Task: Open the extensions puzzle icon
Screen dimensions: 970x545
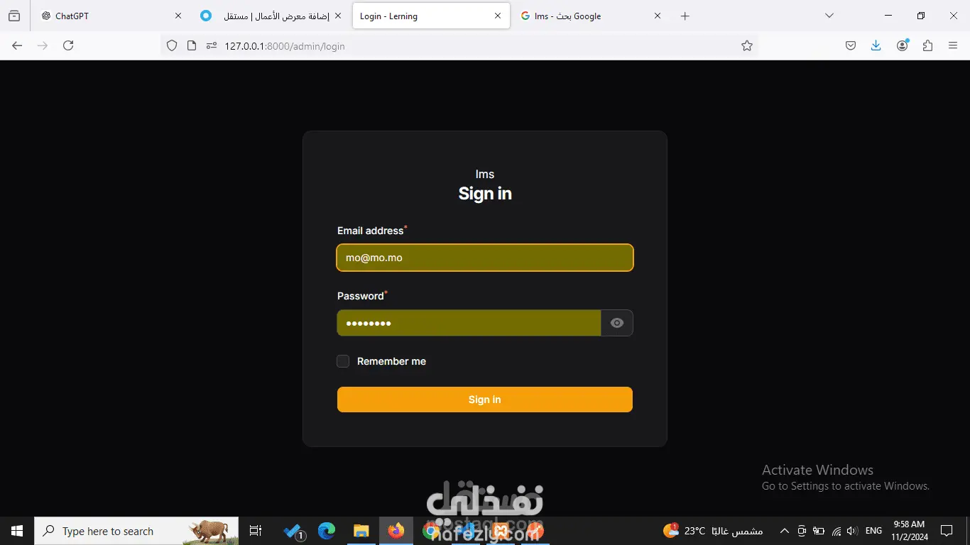Action: click(x=927, y=45)
